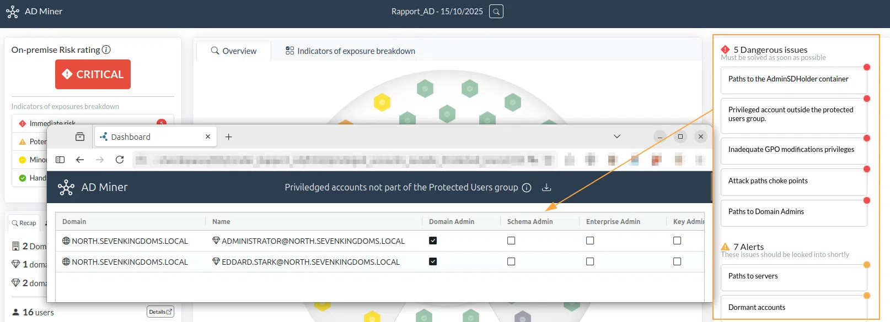Close the Dashboard browser tab
The image size is (890, 322).
208,137
